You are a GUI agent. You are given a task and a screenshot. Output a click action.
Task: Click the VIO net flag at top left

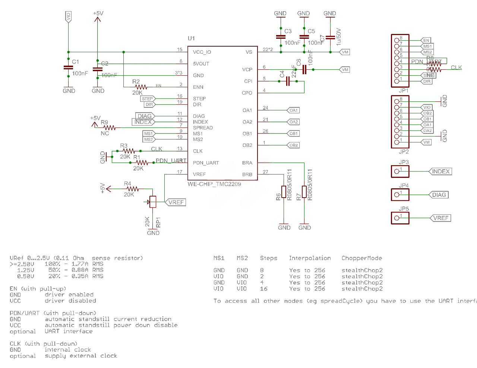68,17
